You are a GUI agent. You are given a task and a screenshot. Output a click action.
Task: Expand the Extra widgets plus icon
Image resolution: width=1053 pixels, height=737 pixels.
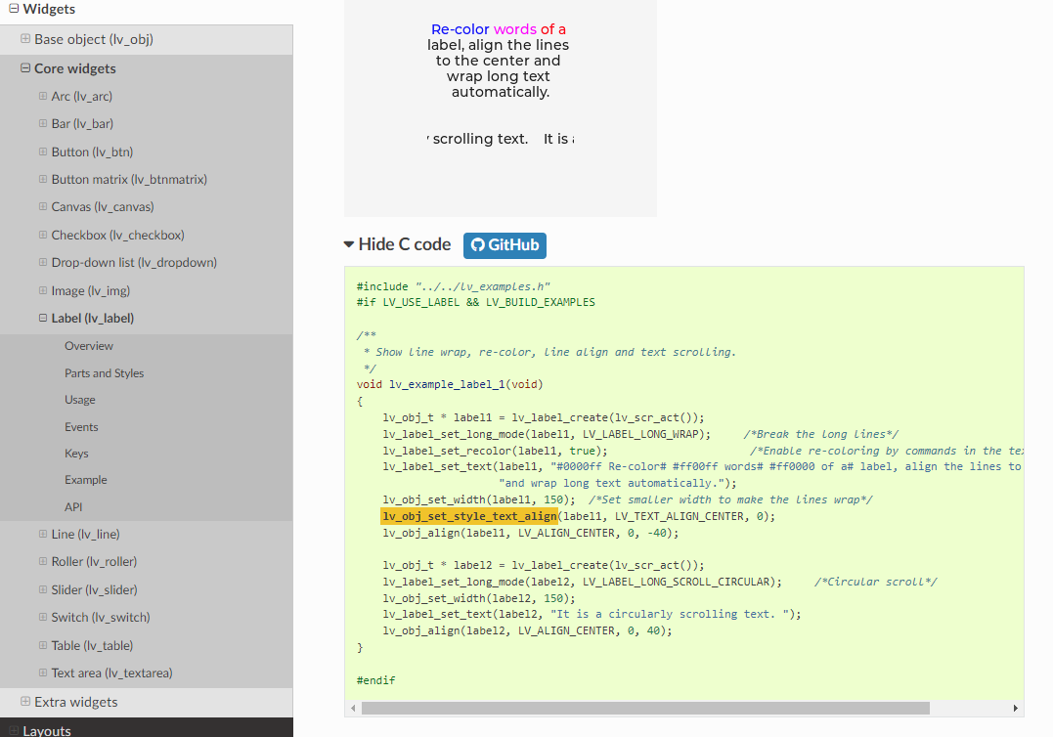click(x=25, y=702)
